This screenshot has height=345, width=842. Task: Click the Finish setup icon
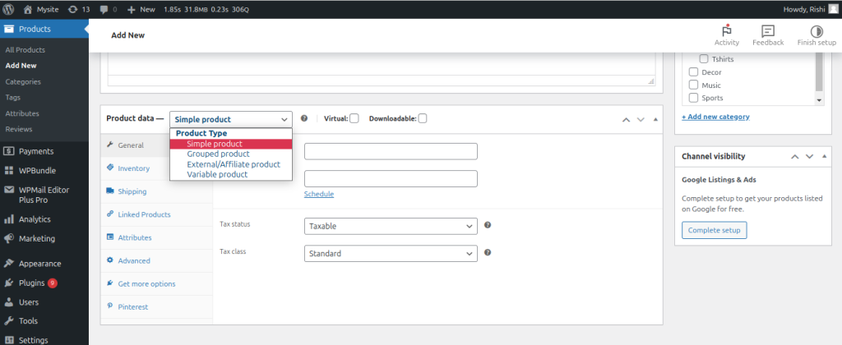pos(817,31)
